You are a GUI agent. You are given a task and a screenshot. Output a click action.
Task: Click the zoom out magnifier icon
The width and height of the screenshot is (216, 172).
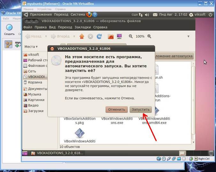pyautogui.click(x=131, y=36)
